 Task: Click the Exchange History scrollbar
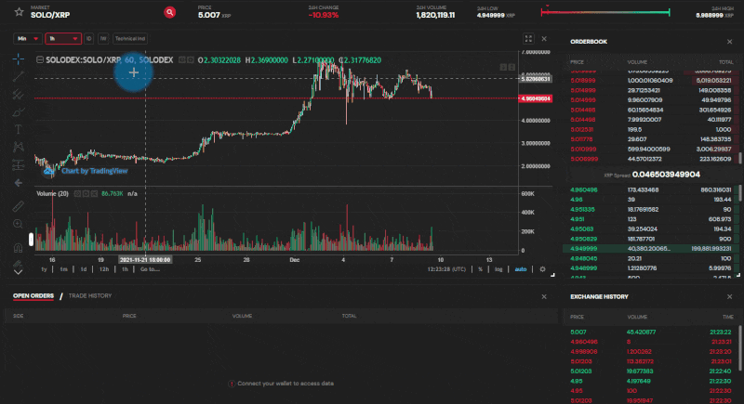739,348
